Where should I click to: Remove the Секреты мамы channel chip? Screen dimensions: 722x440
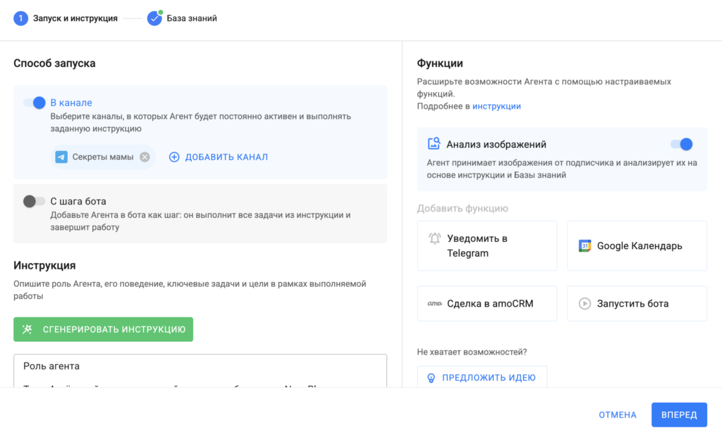(x=145, y=157)
